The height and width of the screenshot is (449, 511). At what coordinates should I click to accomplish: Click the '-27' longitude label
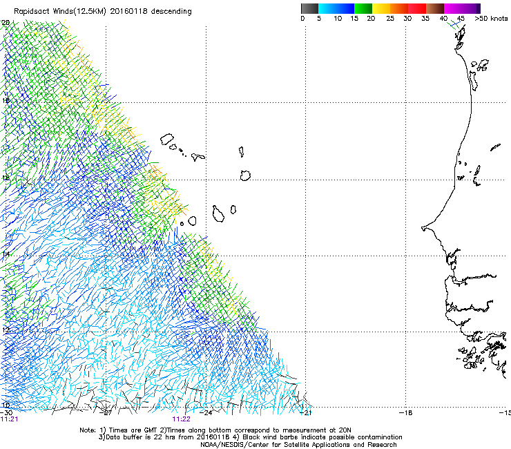(107, 412)
